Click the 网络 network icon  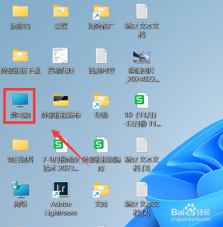(20, 189)
